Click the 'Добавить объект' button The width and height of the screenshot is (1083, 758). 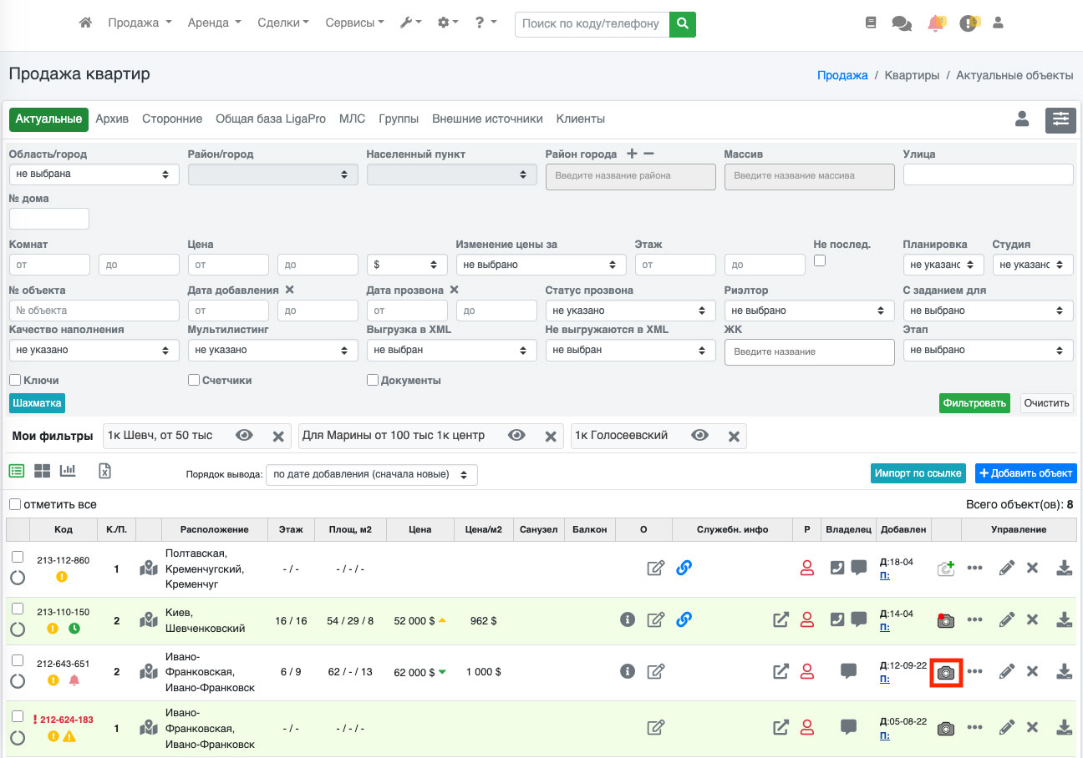1025,473
